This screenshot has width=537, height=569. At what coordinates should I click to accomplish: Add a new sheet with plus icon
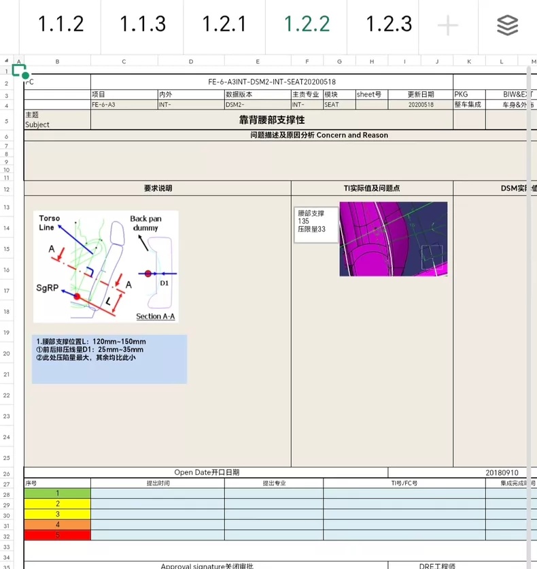pyautogui.click(x=448, y=25)
